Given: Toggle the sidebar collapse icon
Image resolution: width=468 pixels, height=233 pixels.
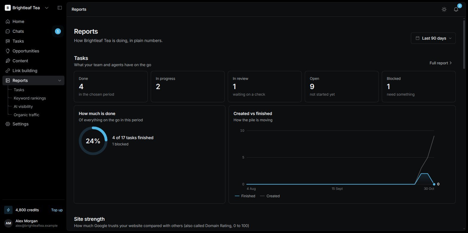Looking at the screenshot, I should pyautogui.click(x=60, y=8).
